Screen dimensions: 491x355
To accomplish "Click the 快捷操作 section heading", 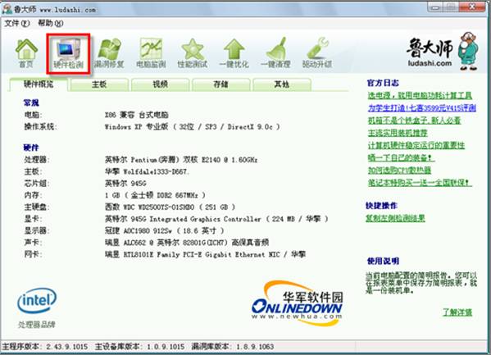I will pos(381,206).
